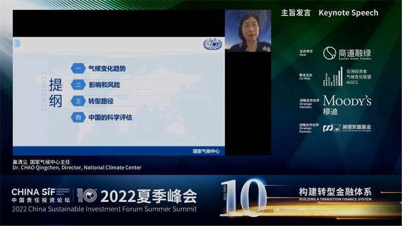This screenshot has height=226, width=402.
Task: Click the 主旨发言 Keynote Speech heading
Action: point(330,13)
